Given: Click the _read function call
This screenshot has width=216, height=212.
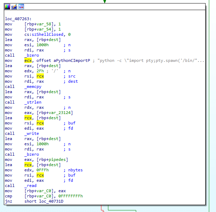Looking at the screenshot, I should [31, 186].
